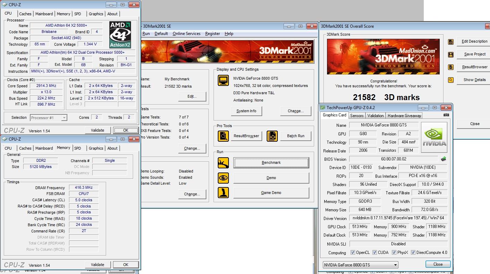Click the Batch Run document icon
The image size is (490, 274).
click(x=272, y=136)
